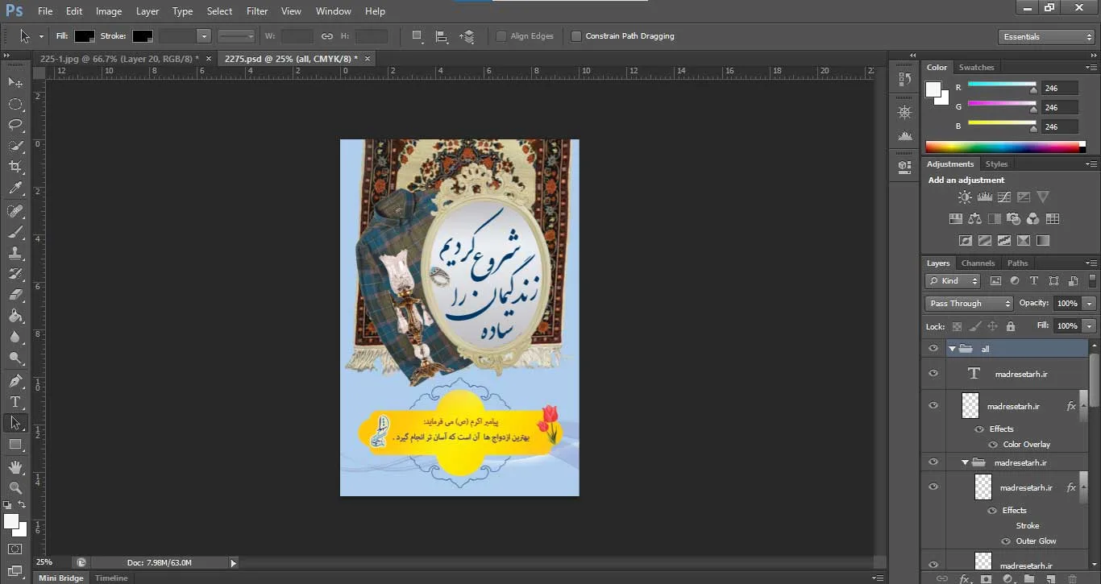This screenshot has height=584, width=1101.
Task: Switch to the Swatches tab
Action: click(x=976, y=68)
